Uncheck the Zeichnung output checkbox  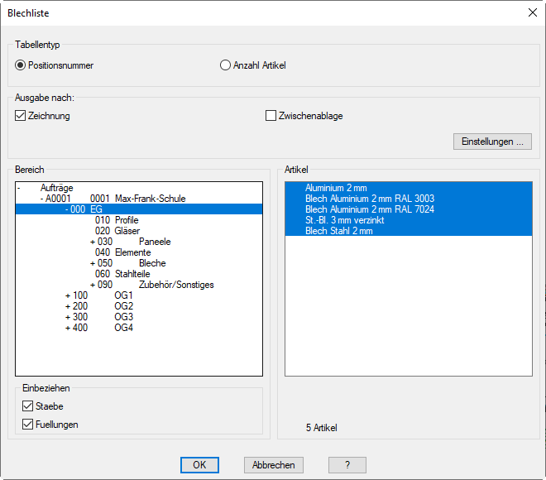[22, 116]
